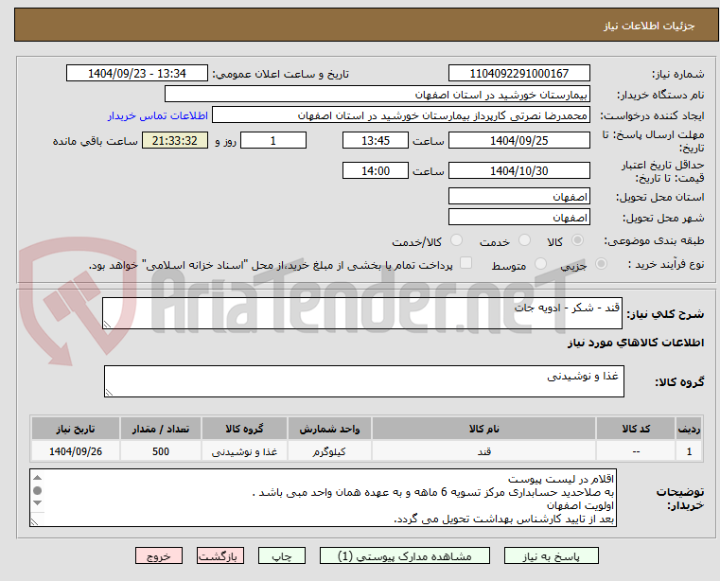
Task: Click the چاپ print button
Action: 282,555
